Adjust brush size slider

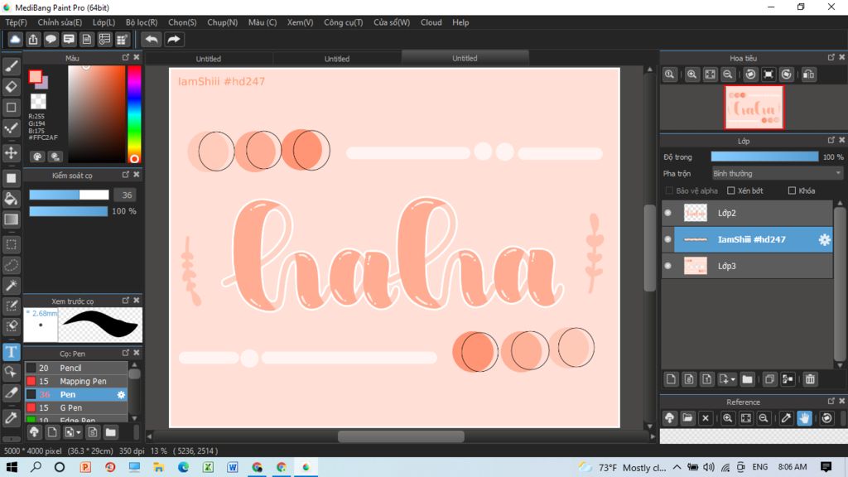coord(69,195)
